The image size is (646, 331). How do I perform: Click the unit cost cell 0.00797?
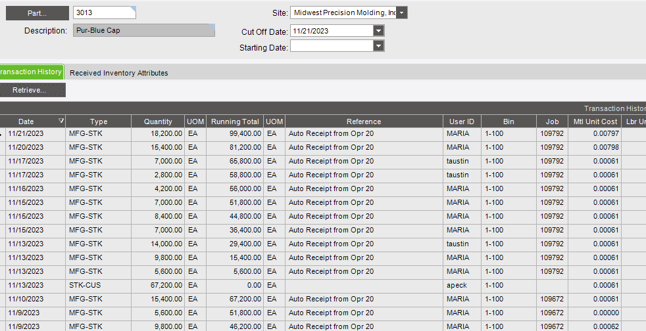[595, 133]
